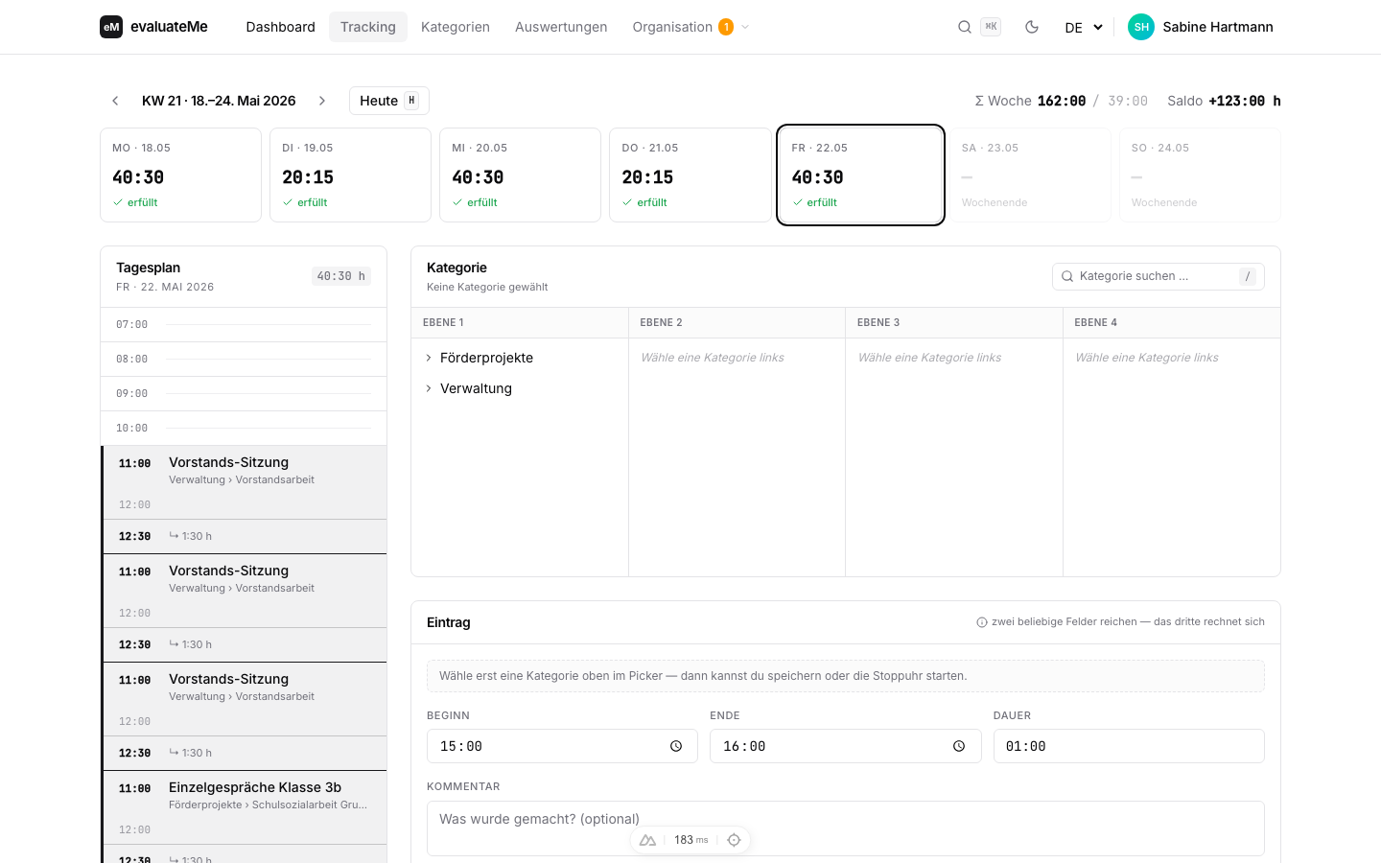This screenshot has width=1381, height=863.
Task: Jump to today with Heute button
Action: coord(389,101)
